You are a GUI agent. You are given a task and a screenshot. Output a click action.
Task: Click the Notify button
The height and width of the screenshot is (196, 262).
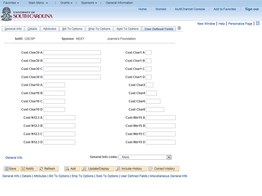(29, 169)
